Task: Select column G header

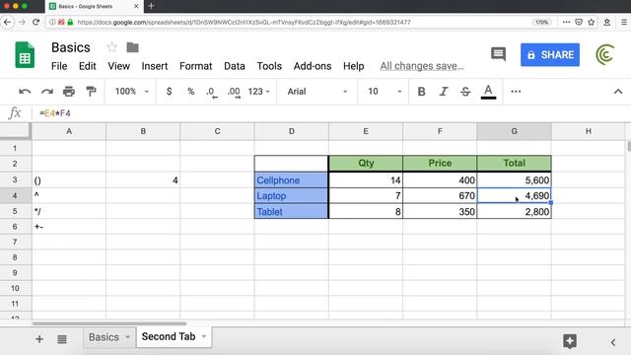Action: pos(514,131)
